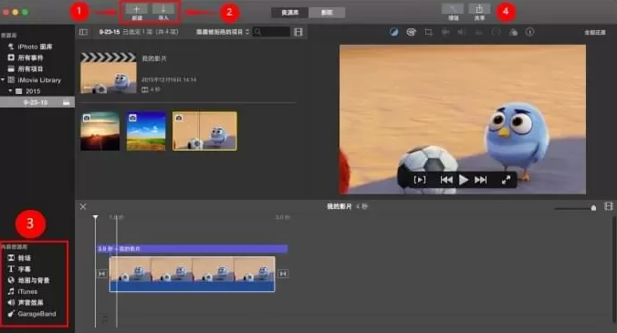Open the Share export icon
The width and height of the screenshot is (617, 333).
(479, 8)
